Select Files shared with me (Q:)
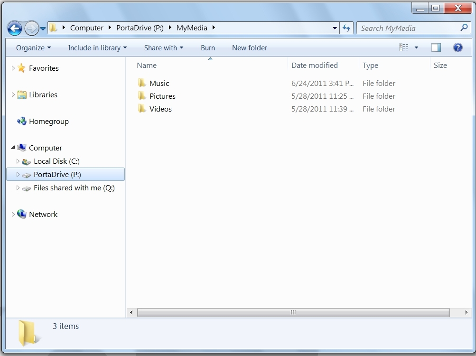Viewport: 476px width, 356px height. tap(75, 188)
